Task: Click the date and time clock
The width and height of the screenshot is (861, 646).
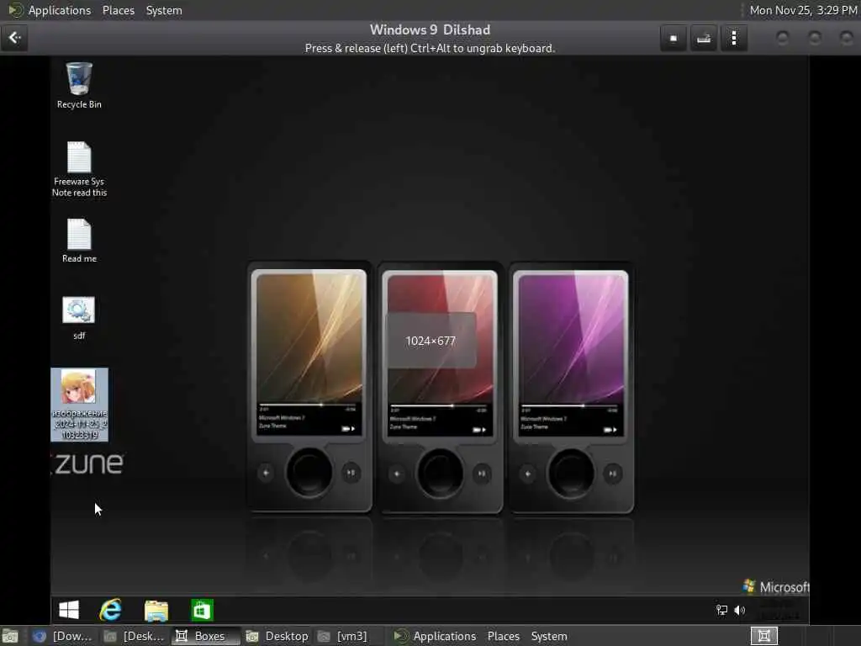Action: (803, 10)
